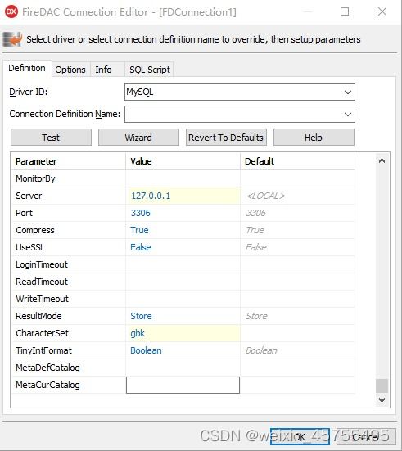
Task: Click the Parameter column header
Action: [69, 161]
